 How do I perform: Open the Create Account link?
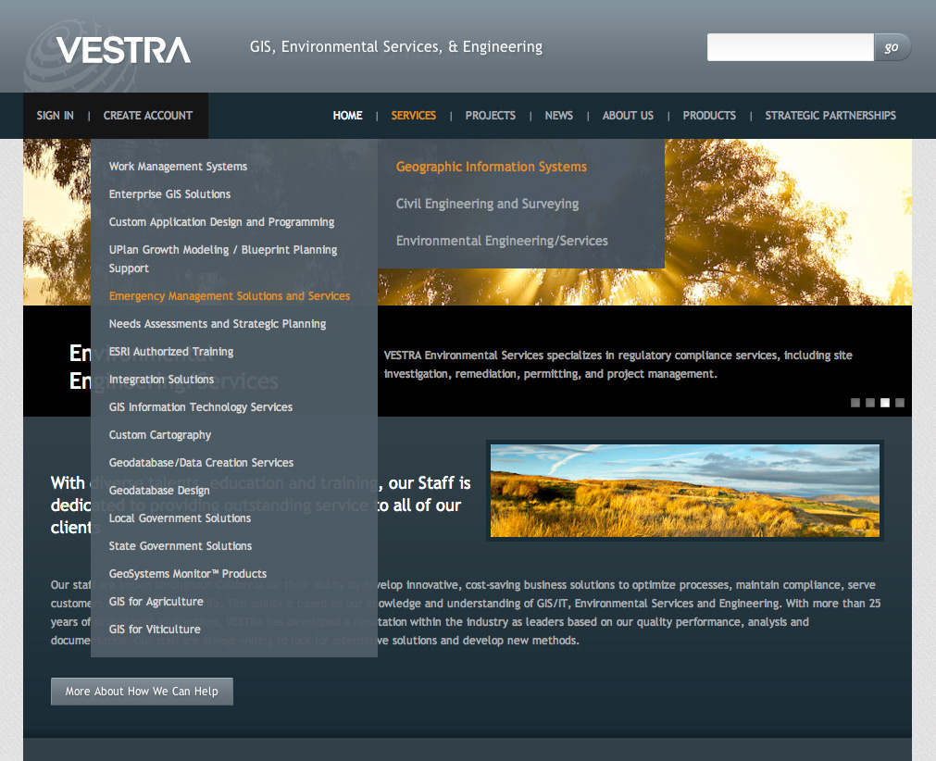tap(148, 116)
